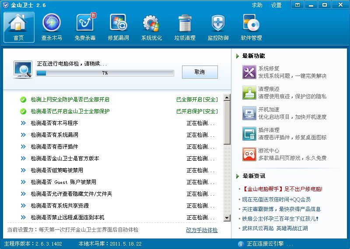Image resolution: width=350 pixels, height=249 pixels.
Task: Click the 7% checkup progress bar
Action: tap(105, 73)
